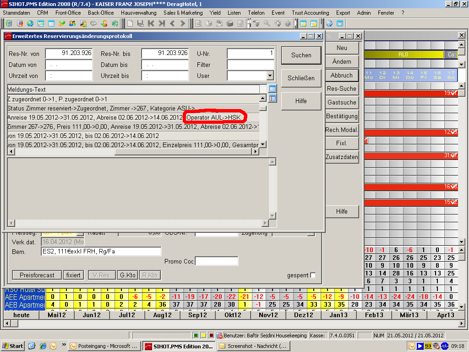Toggle the gesperrt checkbox
The height and width of the screenshot is (352, 469).
pyautogui.click(x=313, y=275)
